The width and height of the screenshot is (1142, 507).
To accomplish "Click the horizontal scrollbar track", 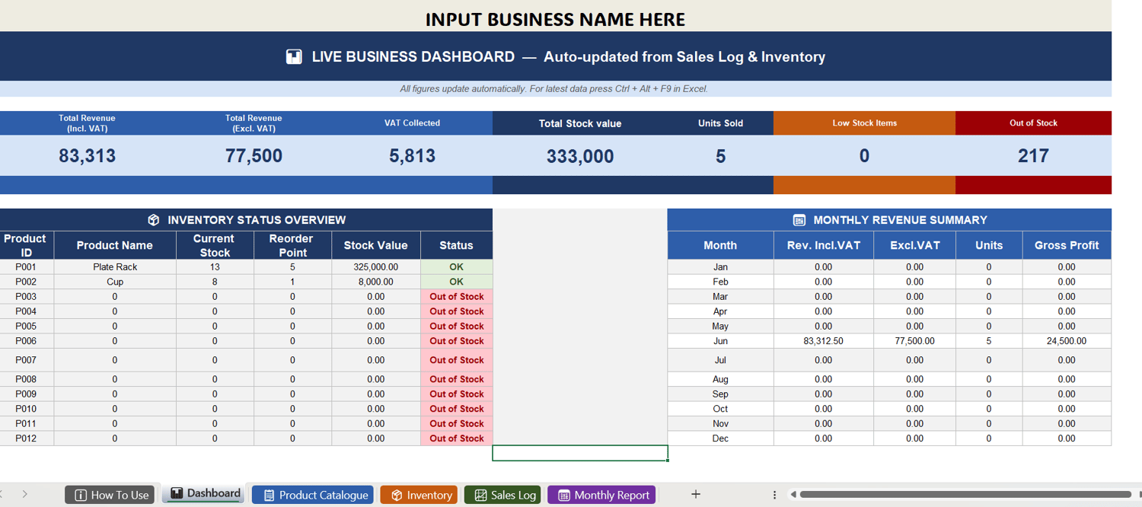I will coord(965,495).
